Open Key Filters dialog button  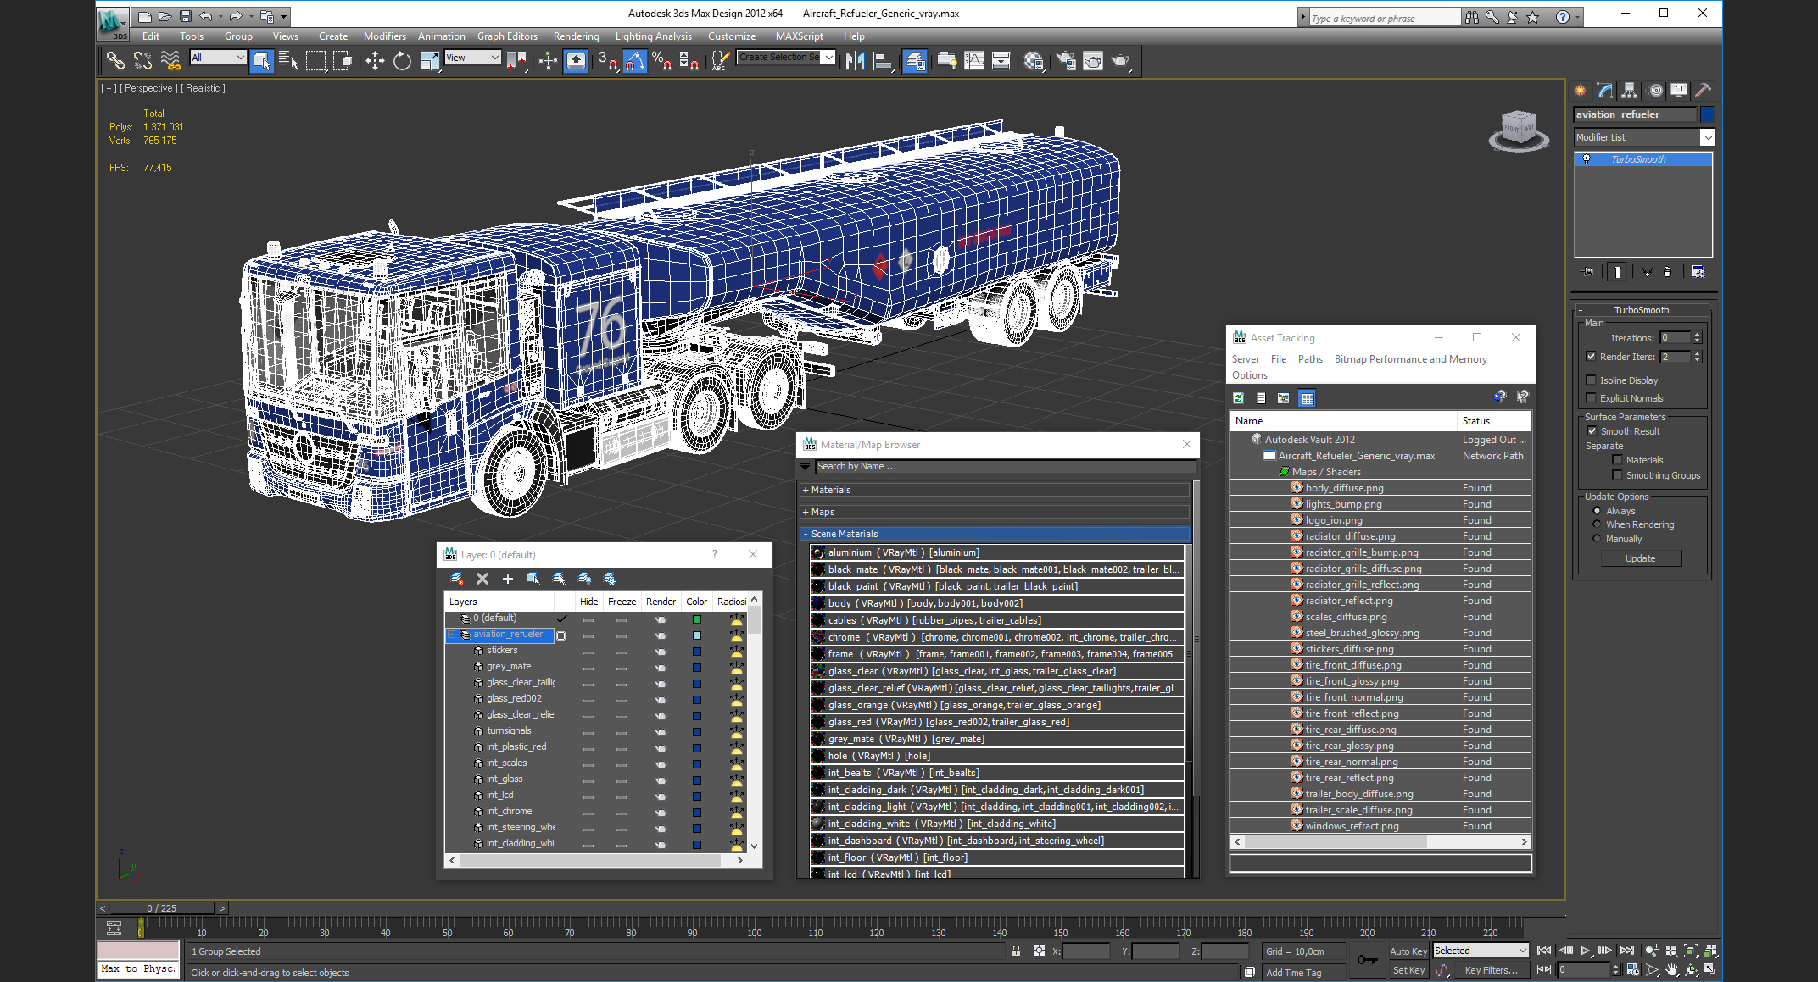click(1492, 970)
